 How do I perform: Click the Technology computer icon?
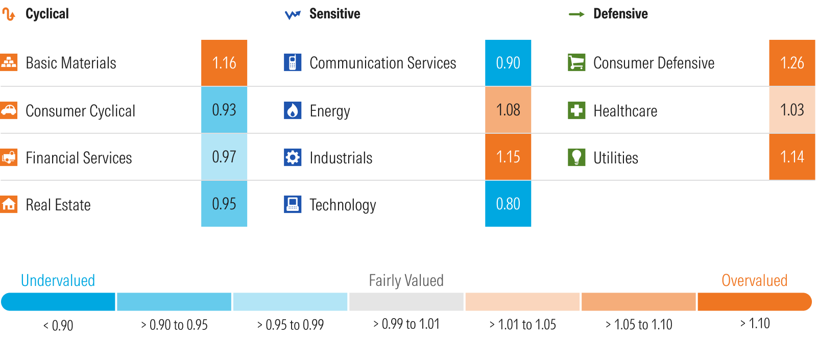coord(292,204)
